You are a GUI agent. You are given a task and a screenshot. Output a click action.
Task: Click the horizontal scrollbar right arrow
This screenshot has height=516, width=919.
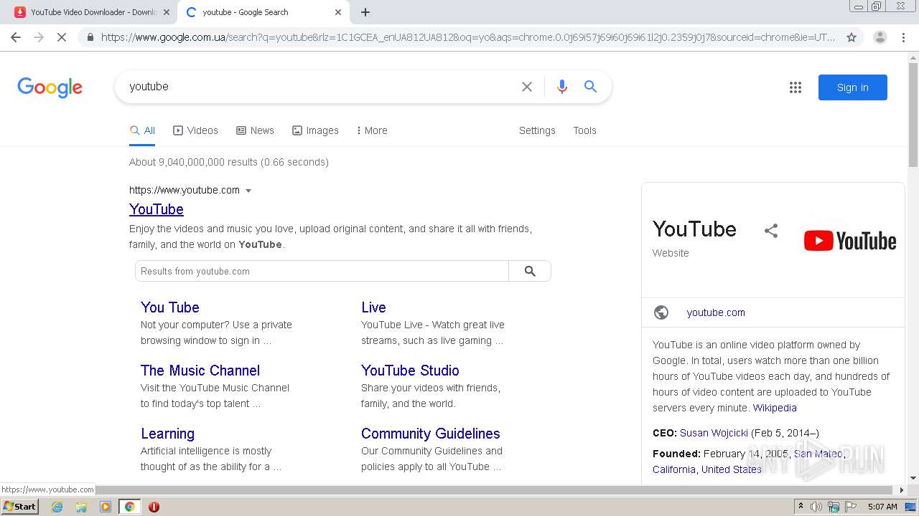point(902,490)
